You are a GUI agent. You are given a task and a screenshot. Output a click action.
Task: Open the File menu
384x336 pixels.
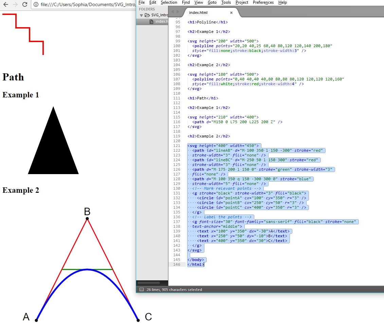142,2
